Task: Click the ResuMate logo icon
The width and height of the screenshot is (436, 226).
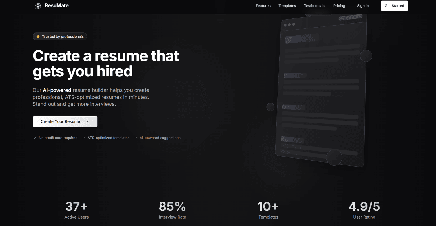Action: [38, 6]
